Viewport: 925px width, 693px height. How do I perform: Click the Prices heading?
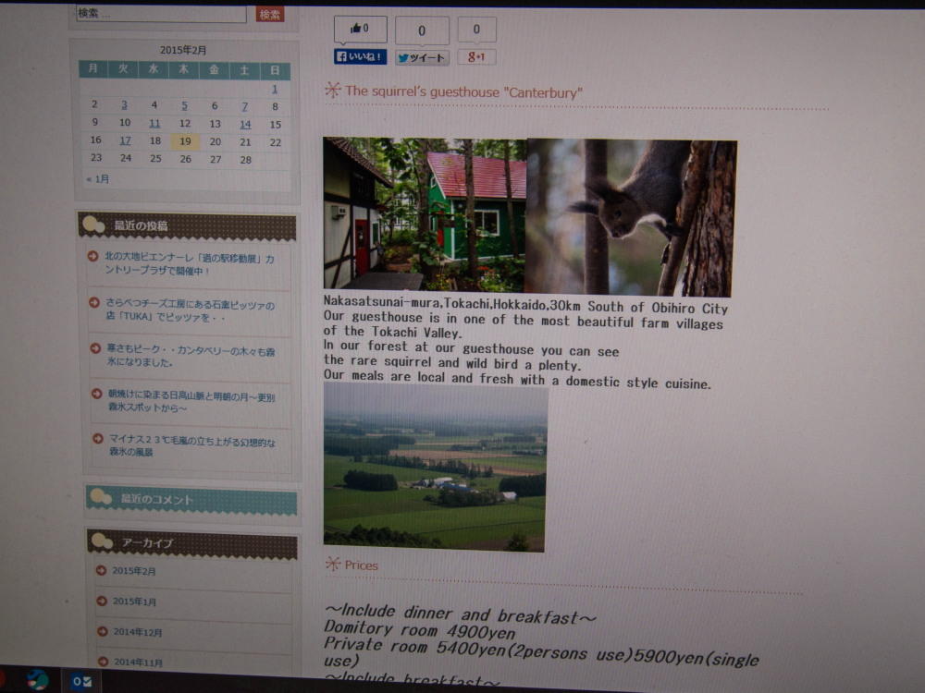click(361, 565)
